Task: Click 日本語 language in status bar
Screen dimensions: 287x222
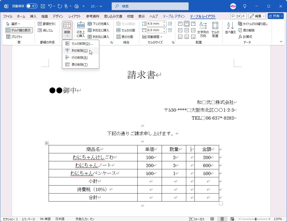Action: coord(60,219)
